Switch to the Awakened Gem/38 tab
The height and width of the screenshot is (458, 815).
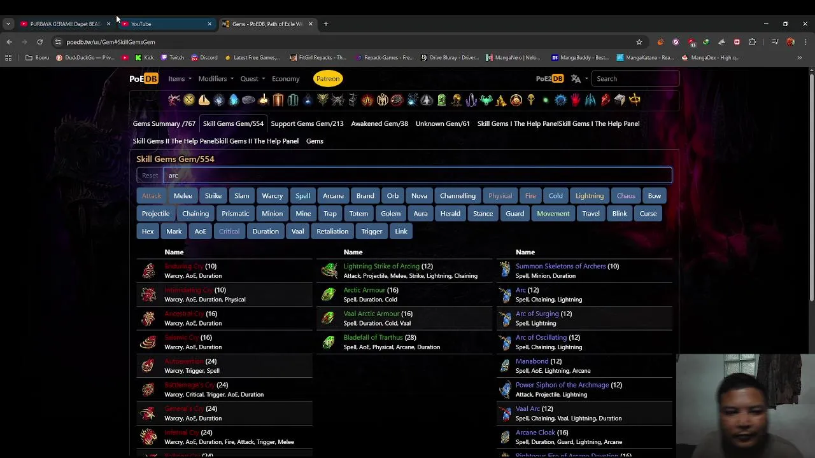tap(379, 123)
